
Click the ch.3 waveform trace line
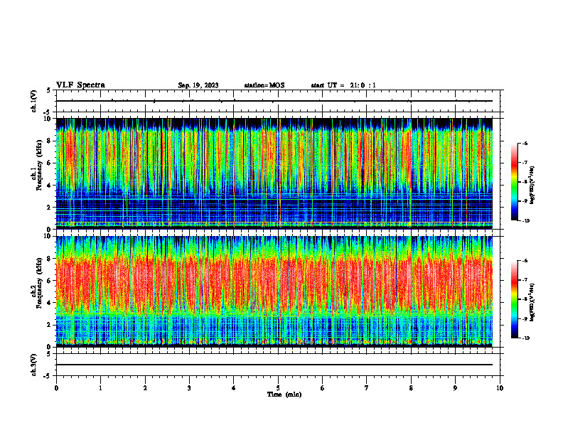point(274,365)
